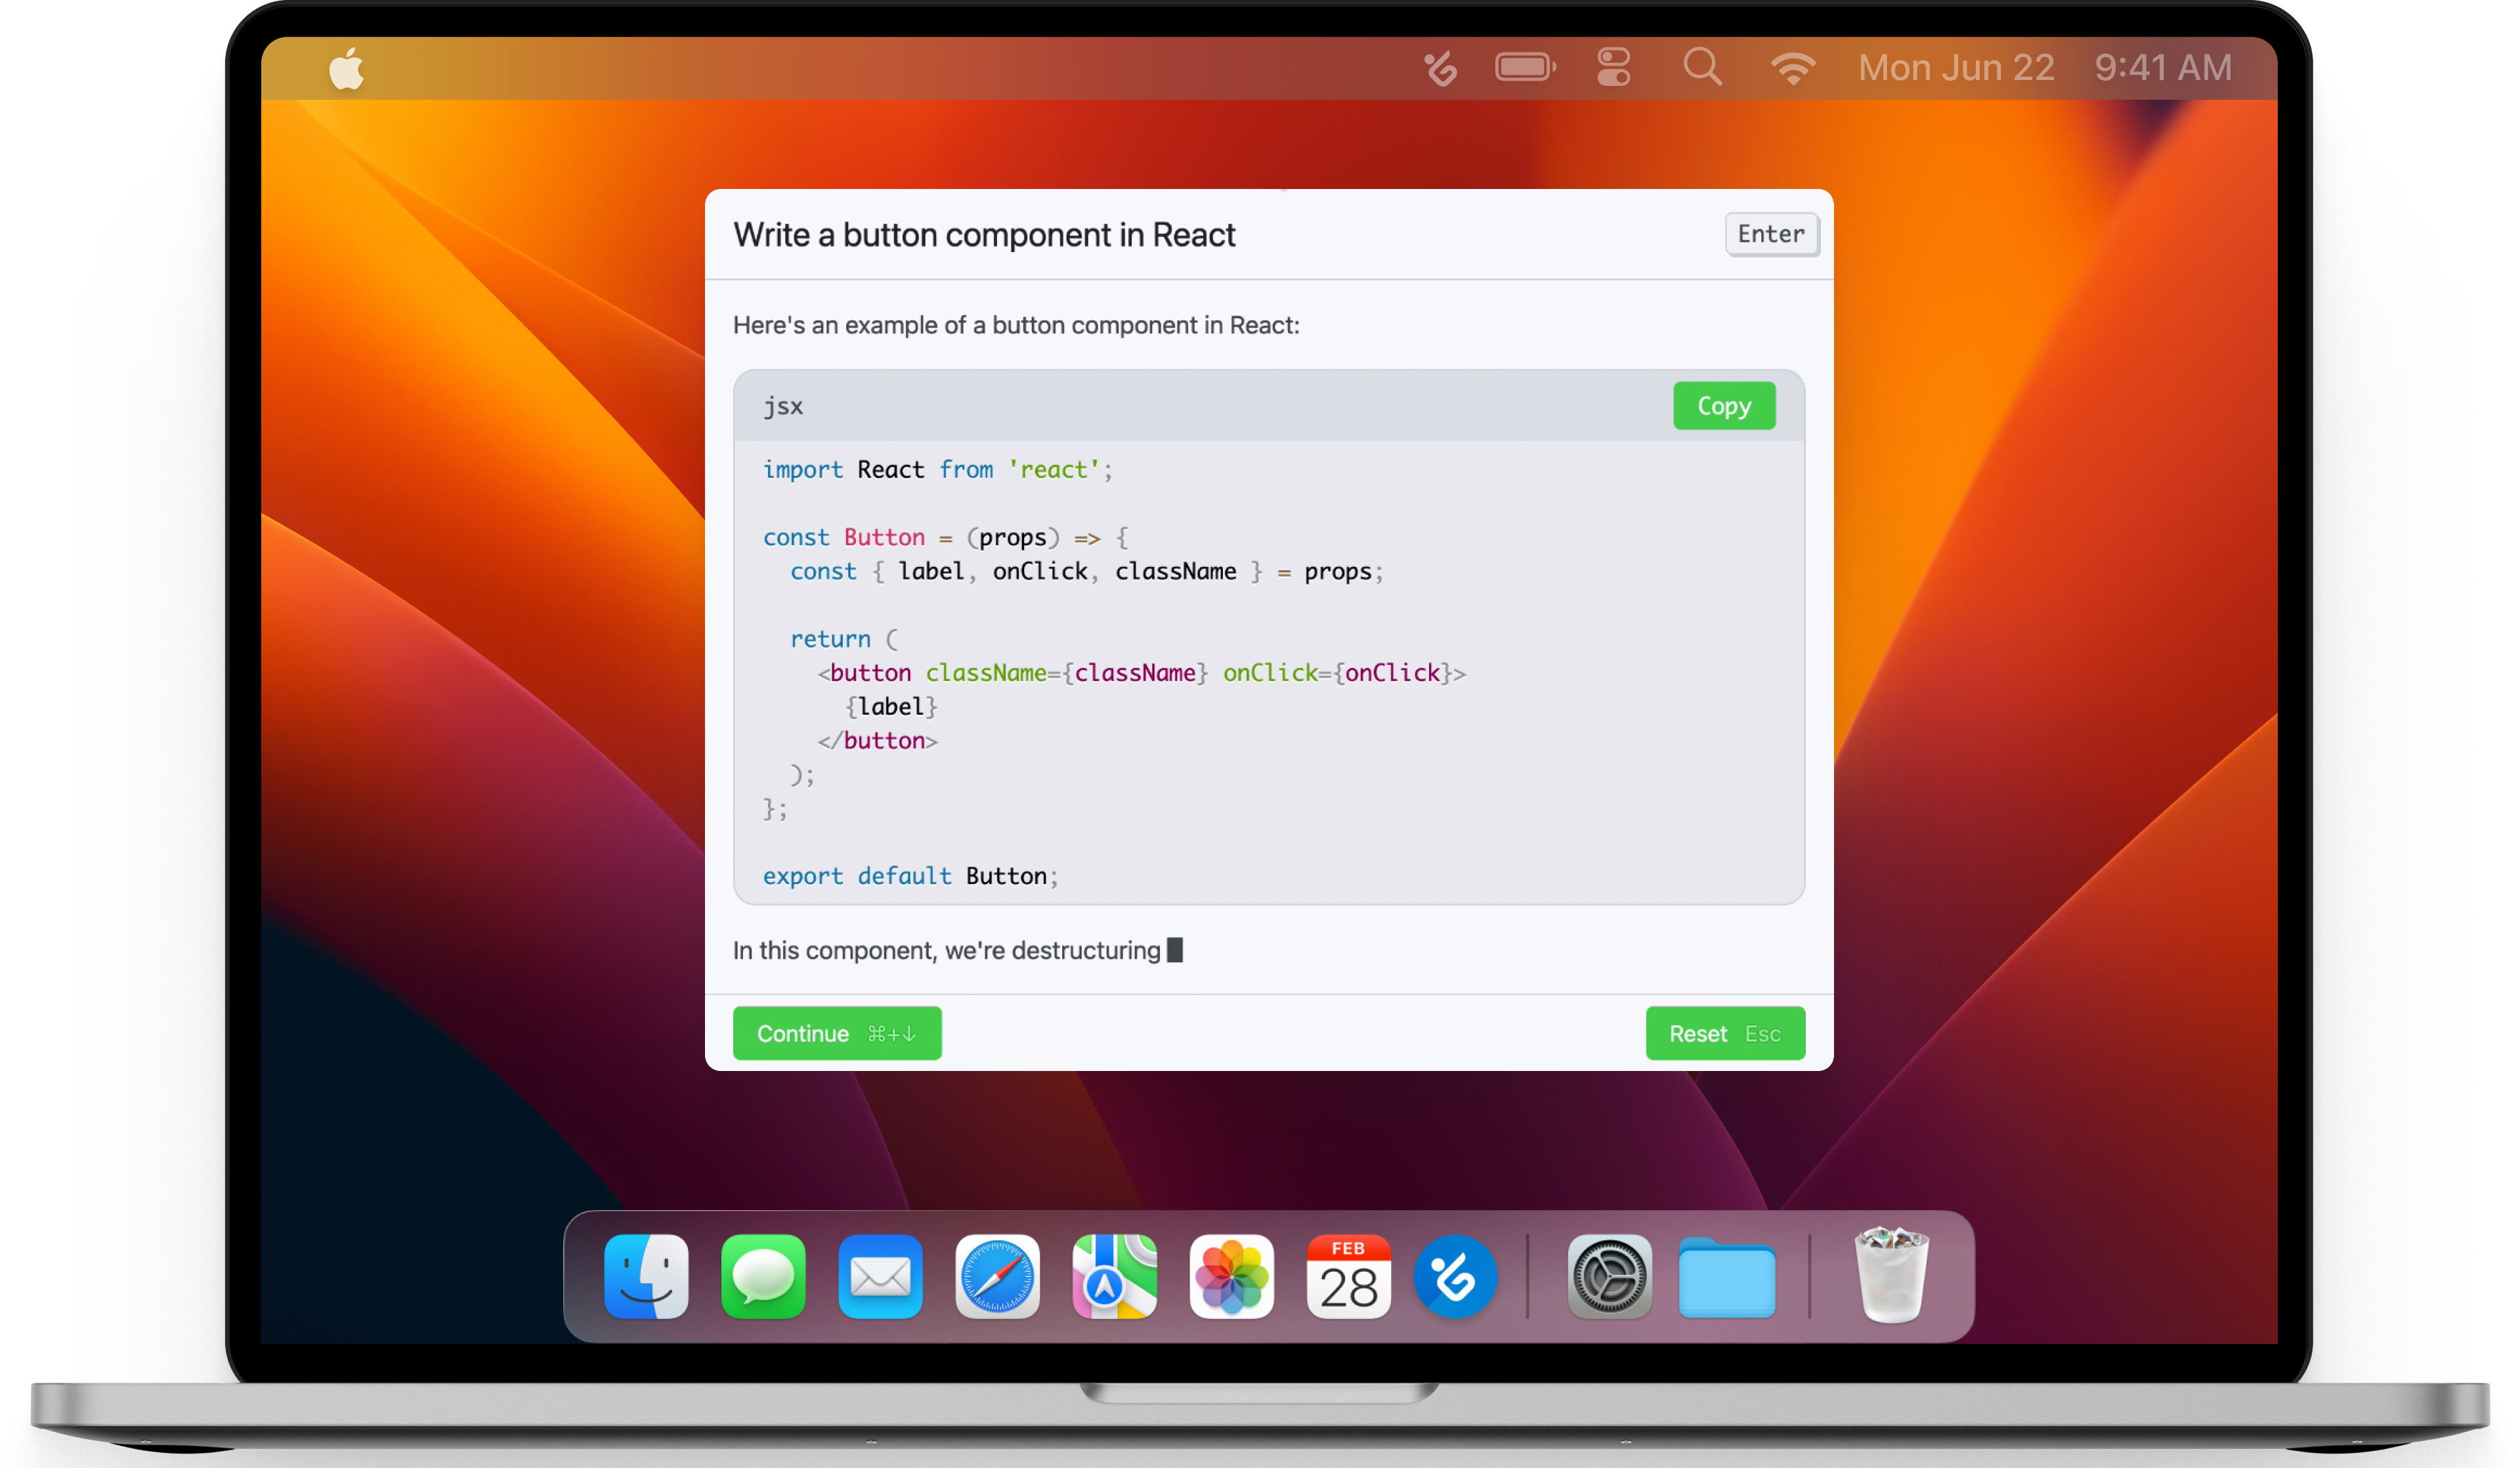The width and height of the screenshot is (2520, 1468).
Task: Click the 'const { label, onClick, className }' line
Action: coord(1087,571)
